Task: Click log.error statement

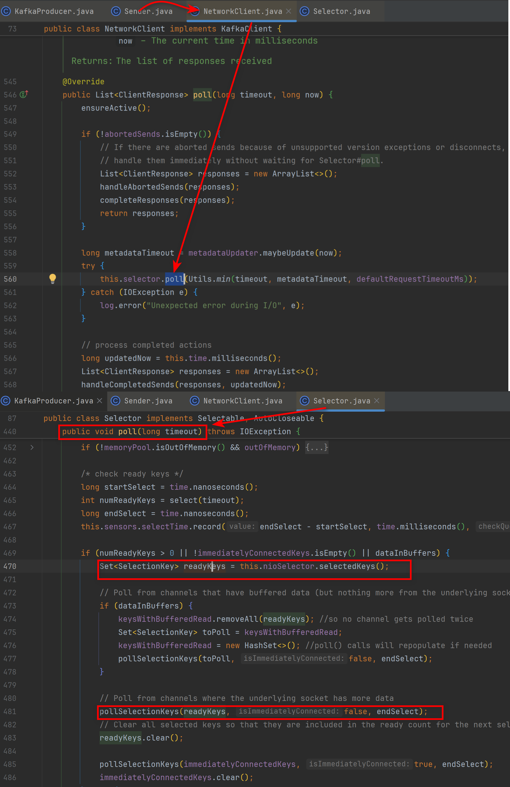Action: (202, 306)
